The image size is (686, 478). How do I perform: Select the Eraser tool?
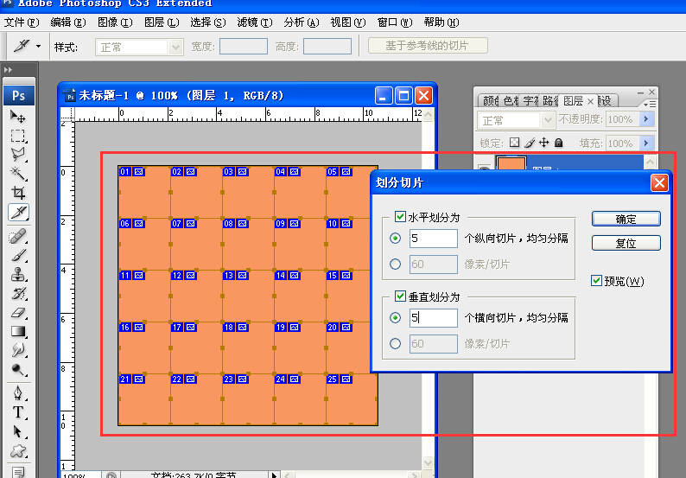(x=18, y=313)
